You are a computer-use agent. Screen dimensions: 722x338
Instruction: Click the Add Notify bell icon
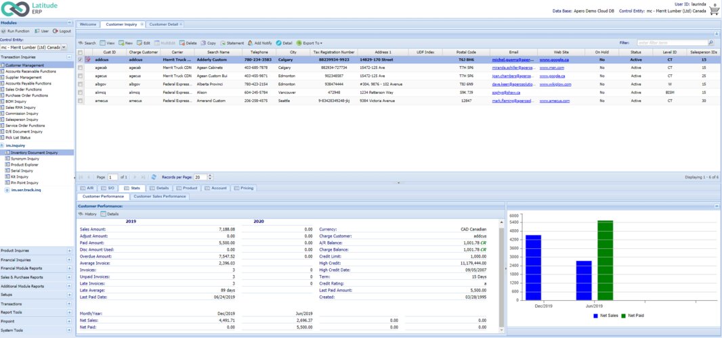(x=250, y=43)
